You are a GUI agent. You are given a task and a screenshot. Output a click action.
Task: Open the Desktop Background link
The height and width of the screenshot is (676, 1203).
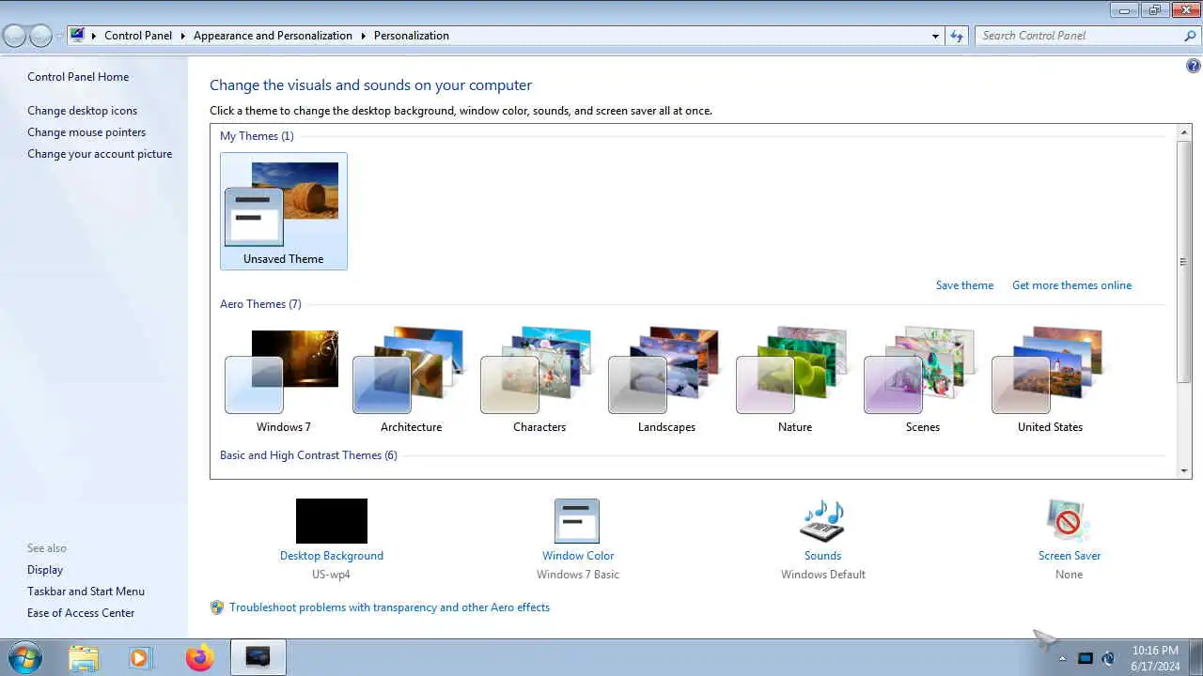(x=332, y=556)
